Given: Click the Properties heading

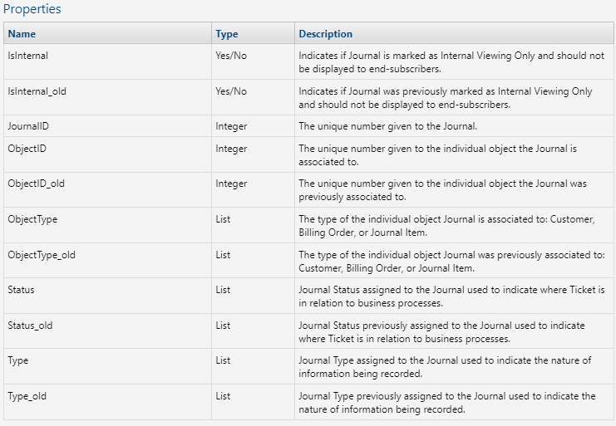Looking at the screenshot, I should [x=32, y=8].
